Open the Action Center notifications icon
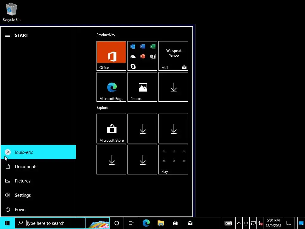305x229 pixels. click(x=289, y=223)
